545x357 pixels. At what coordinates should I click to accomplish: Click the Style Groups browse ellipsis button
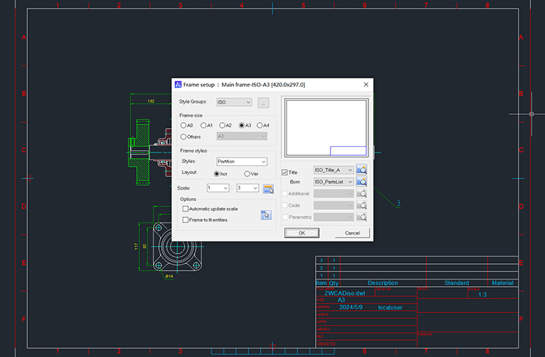263,102
